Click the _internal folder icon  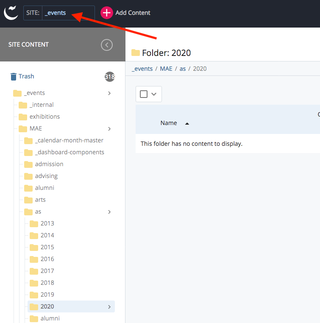tap(23, 105)
